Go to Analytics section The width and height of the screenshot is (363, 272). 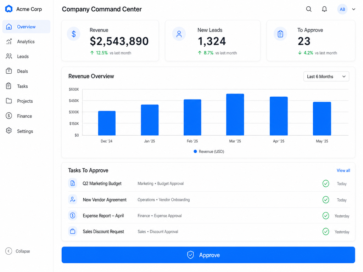pyautogui.click(x=26, y=42)
